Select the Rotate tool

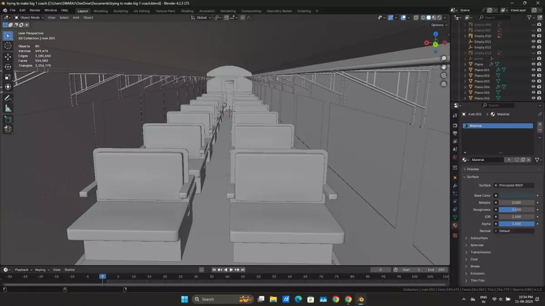point(8,67)
